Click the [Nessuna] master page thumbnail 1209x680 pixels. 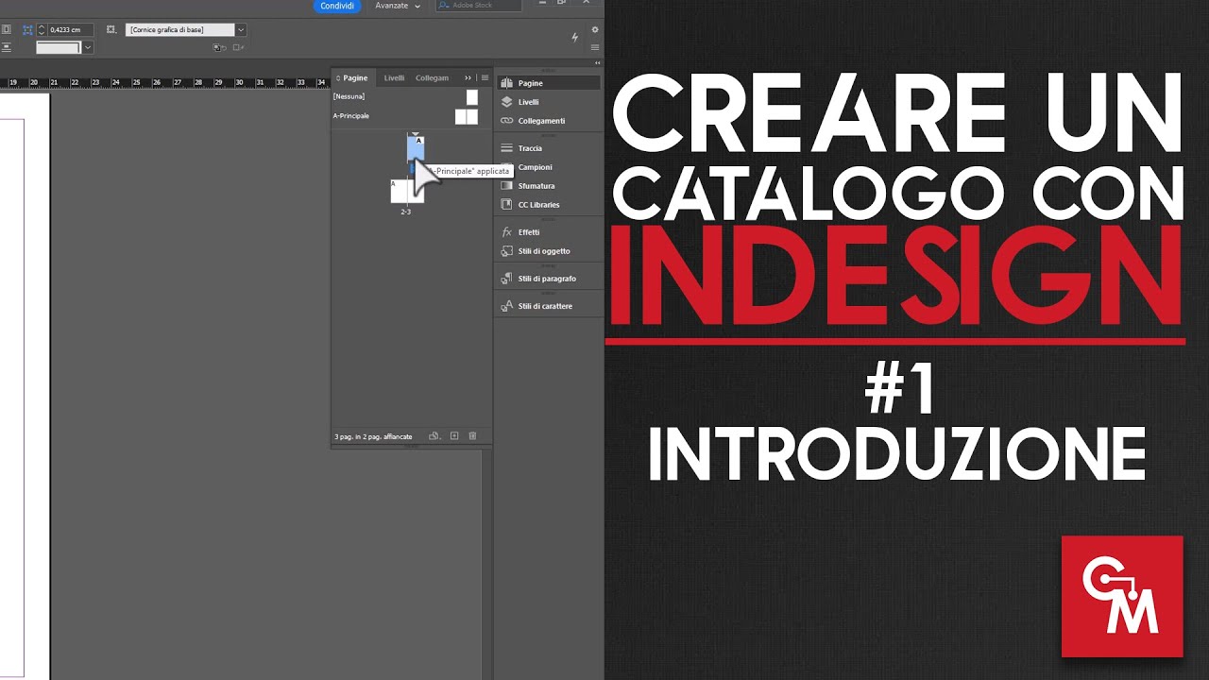(472, 96)
